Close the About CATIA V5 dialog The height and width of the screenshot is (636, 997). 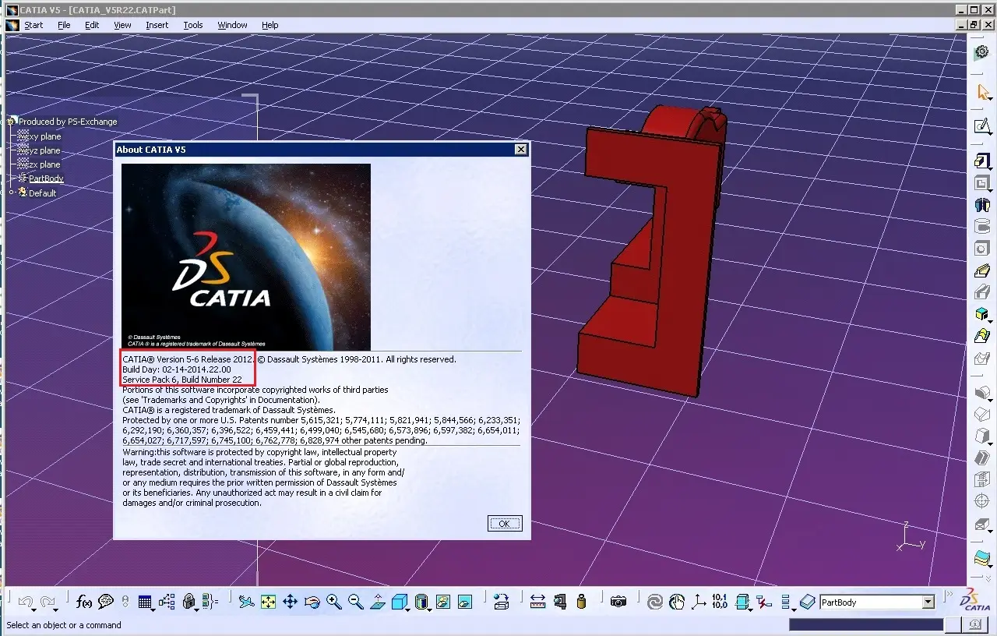pyautogui.click(x=520, y=149)
